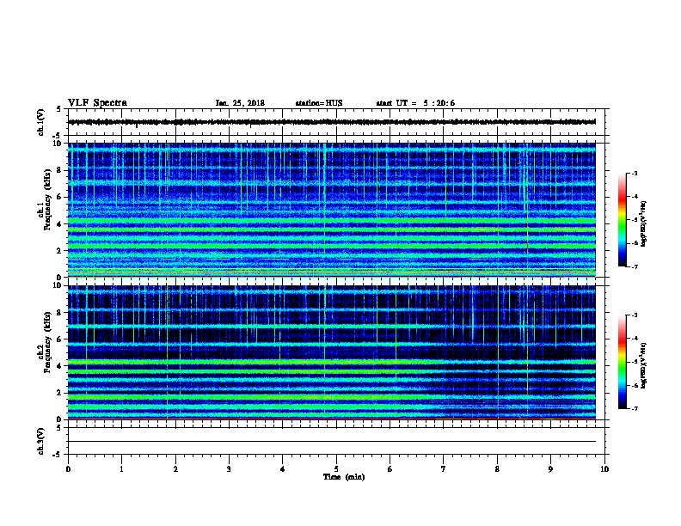The width and height of the screenshot is (681, 526).
Task: Click the "ch.1(V)" waveform axis label
Action: pos(41,122)
